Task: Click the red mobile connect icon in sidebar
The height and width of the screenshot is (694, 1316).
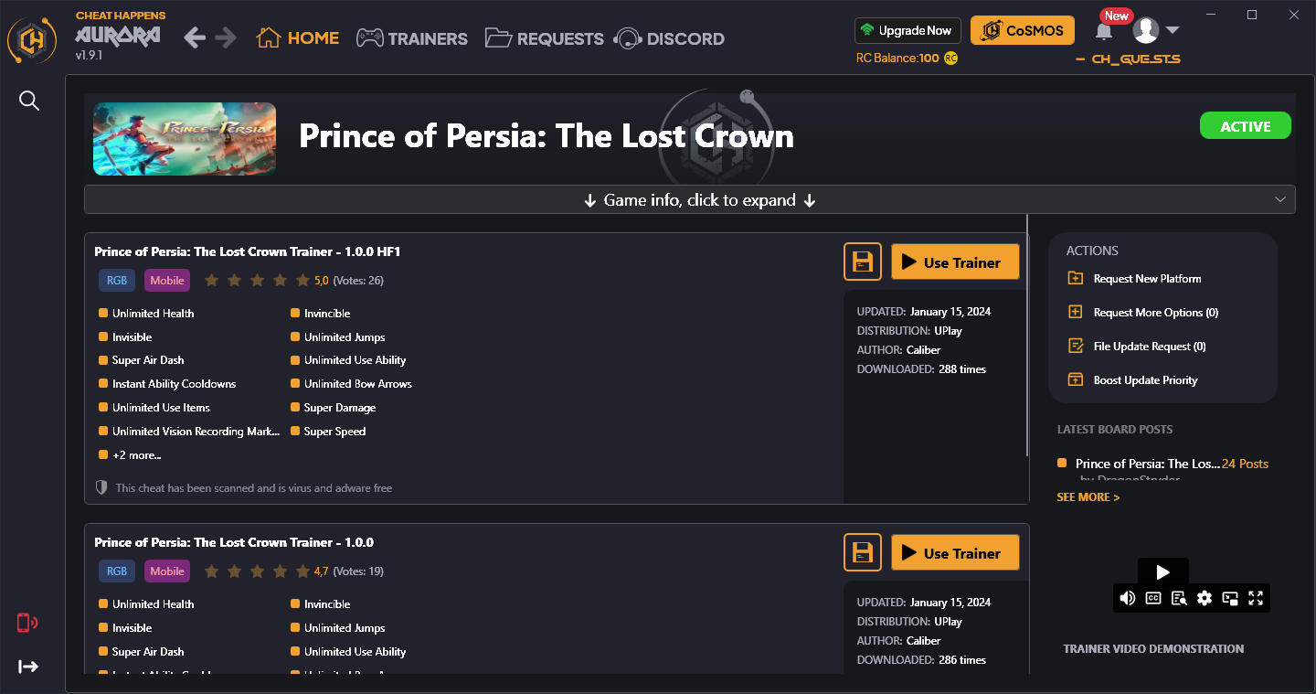Action: [x=27, y=623]
